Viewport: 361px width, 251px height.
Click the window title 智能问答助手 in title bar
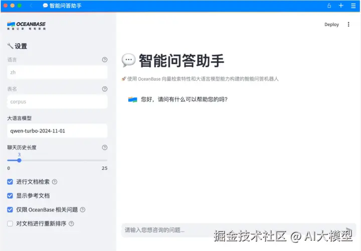[x=65, y=6]
